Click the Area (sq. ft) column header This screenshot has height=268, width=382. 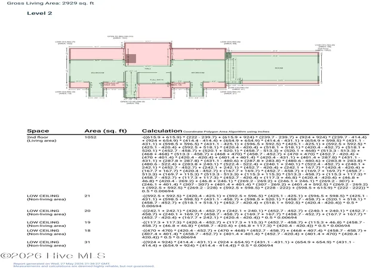[x=106, y=131]
